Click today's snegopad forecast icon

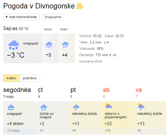[x=11, y=107]
